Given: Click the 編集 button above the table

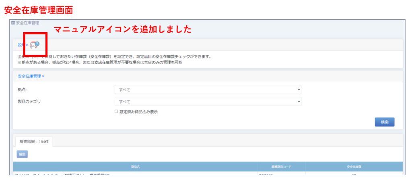Looking at the screenshot, I should (x=22, y=154).
